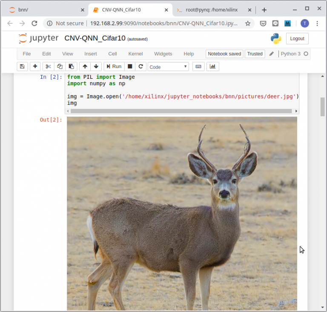327x312 pixels.
Task: Open the Cell menu
Action: (112, 54)
